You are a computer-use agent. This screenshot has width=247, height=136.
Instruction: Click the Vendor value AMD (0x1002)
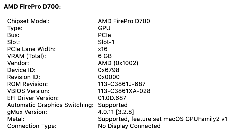tap(118, 63)
